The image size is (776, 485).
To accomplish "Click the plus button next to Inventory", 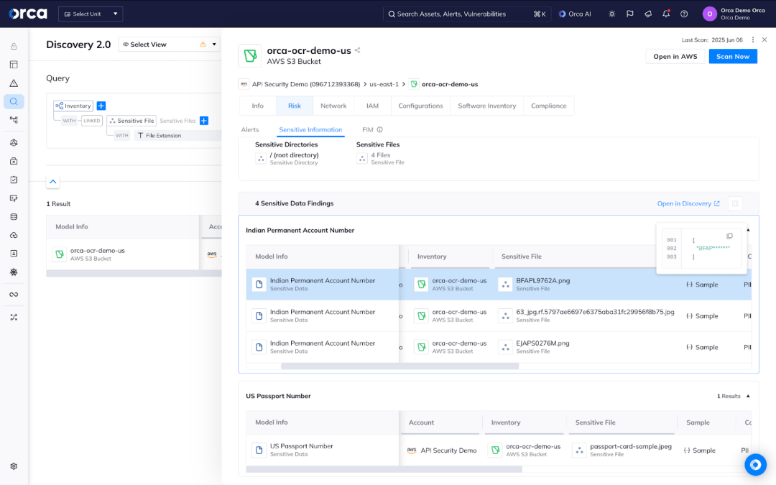I will click(x=101, y=106).
